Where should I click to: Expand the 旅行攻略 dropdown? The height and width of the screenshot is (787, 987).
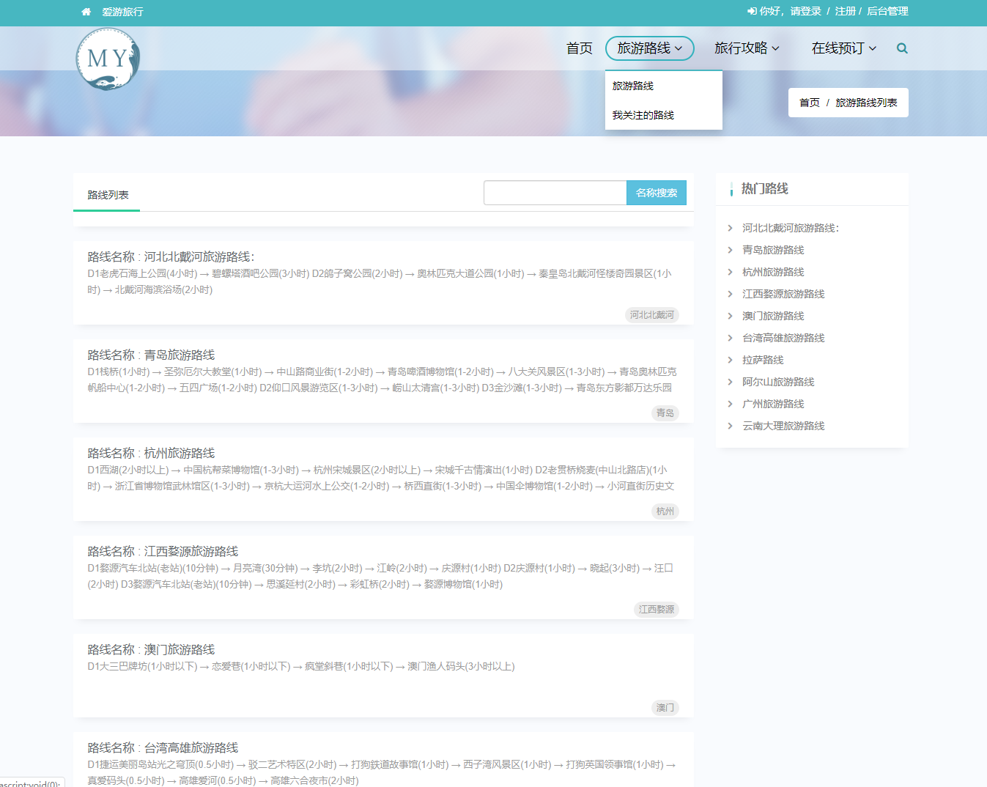[x=747, y=48]
